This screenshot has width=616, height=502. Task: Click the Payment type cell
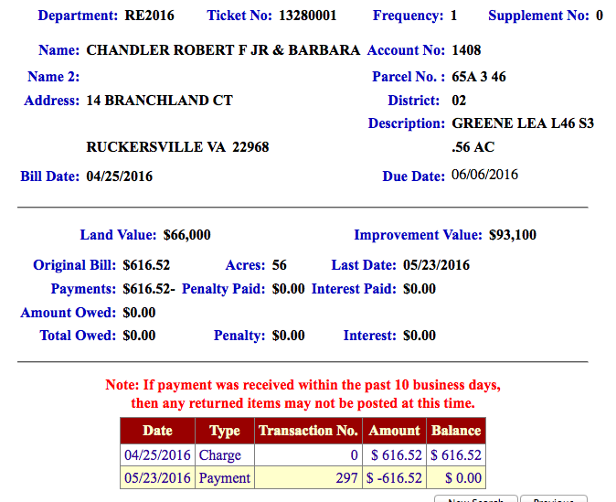(x=225, y=478)
